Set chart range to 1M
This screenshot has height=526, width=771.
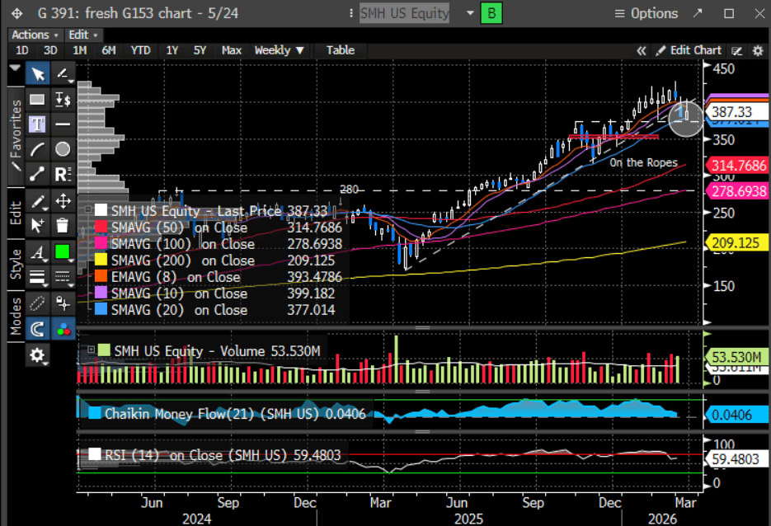coord(80,50)
